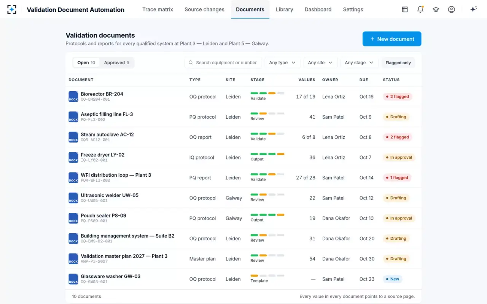The height and width of the screenshot is (304, 487).
Task: Click the 27 of 28 values cell
Action: click(306, 177)
